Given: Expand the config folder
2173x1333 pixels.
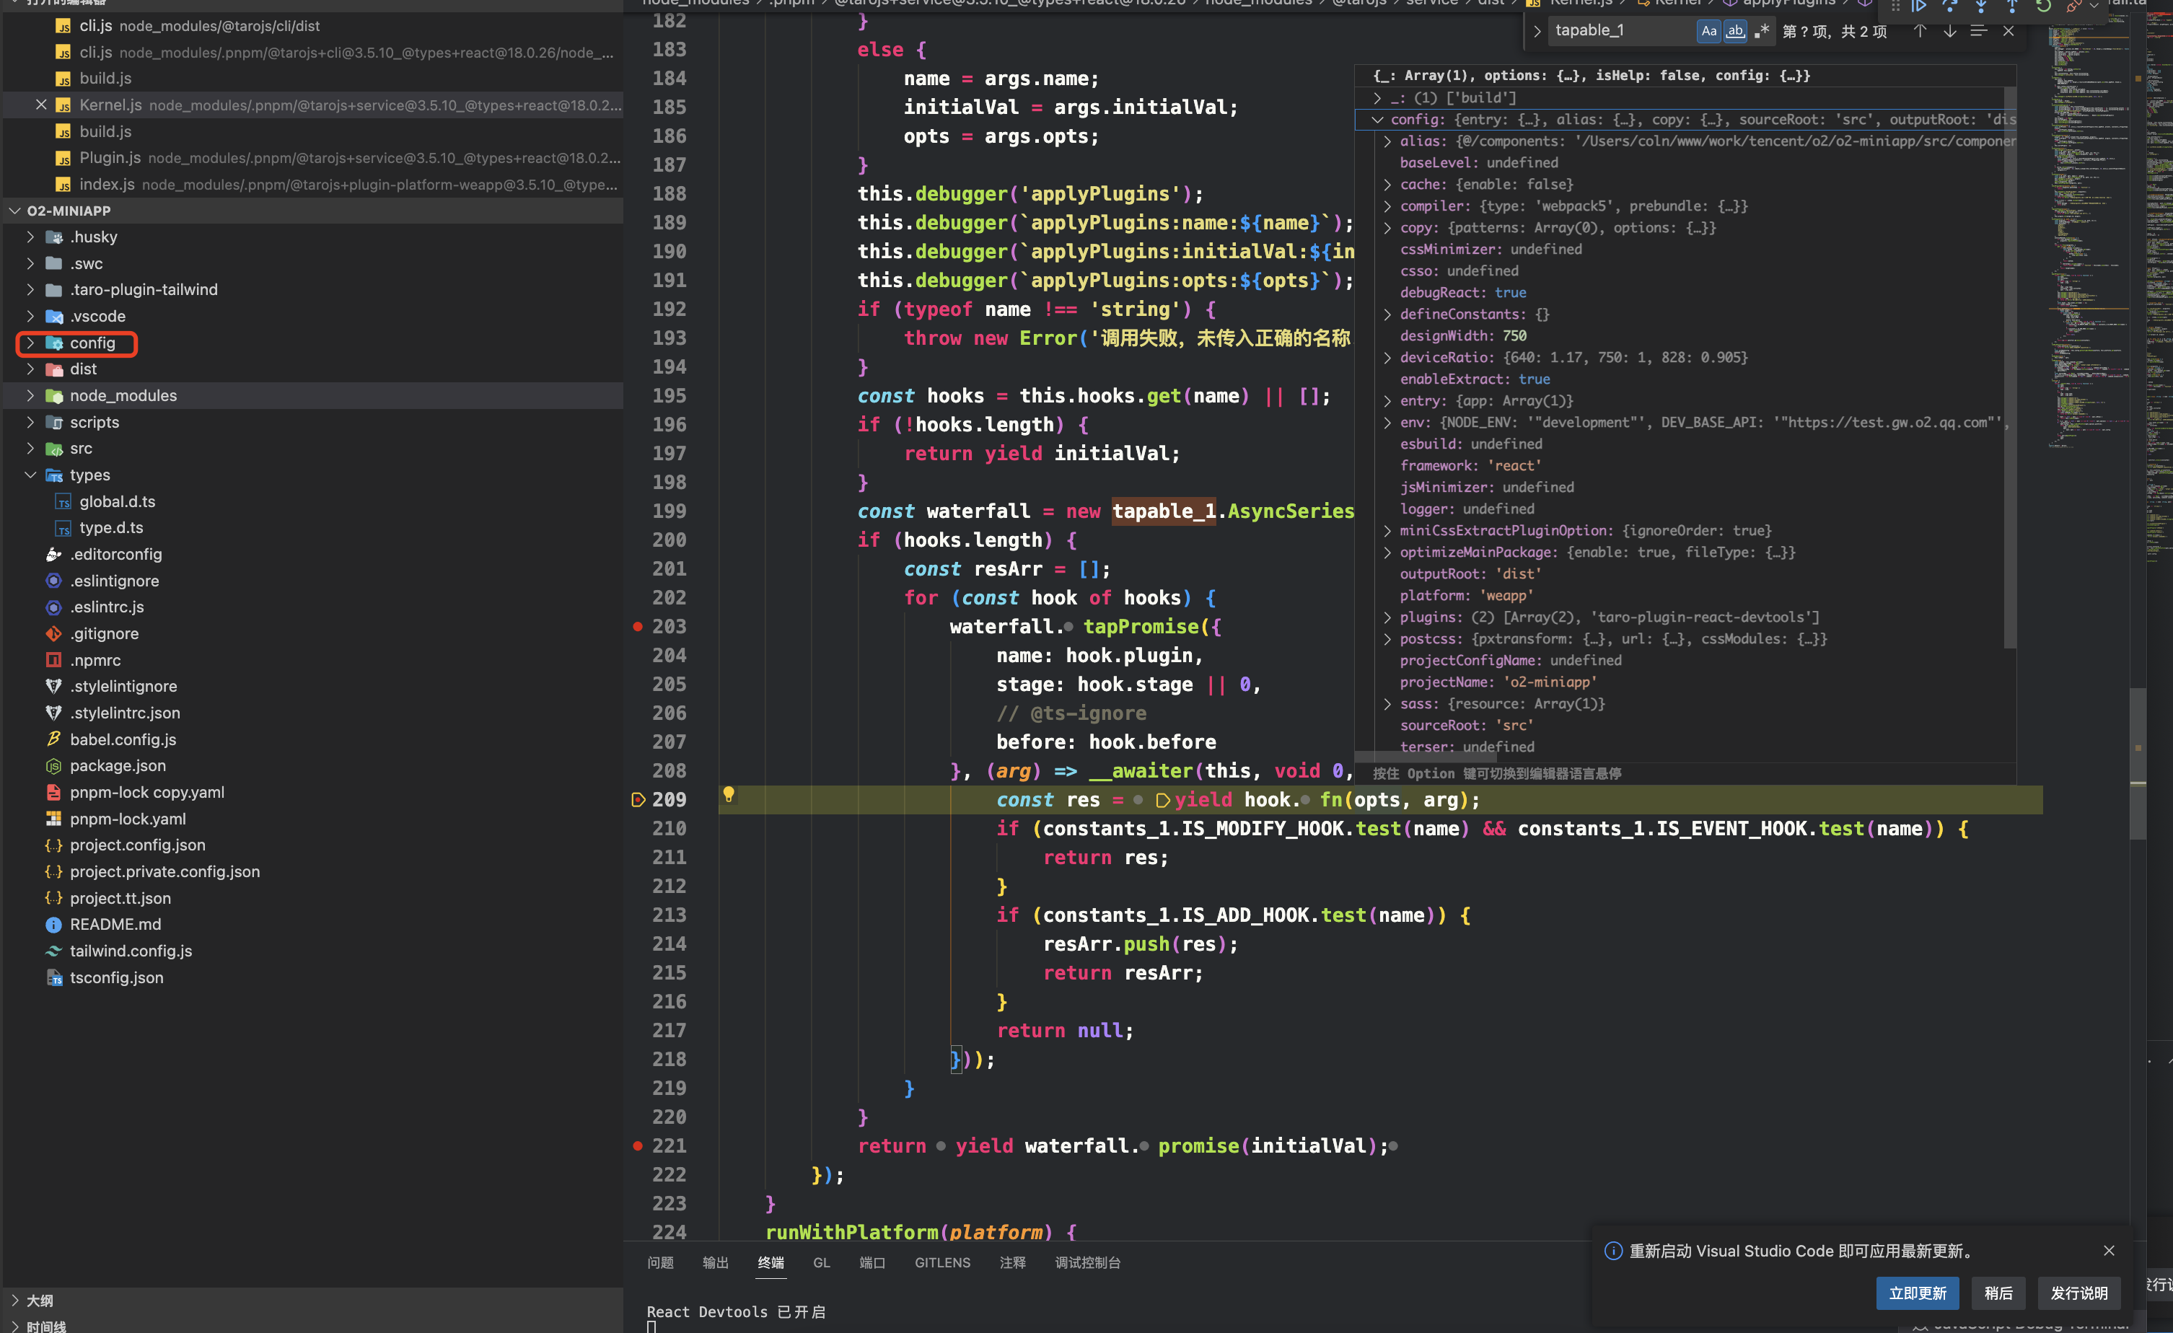Looking at the screenshot, I should pyautogui.click(x=30, y=343).
